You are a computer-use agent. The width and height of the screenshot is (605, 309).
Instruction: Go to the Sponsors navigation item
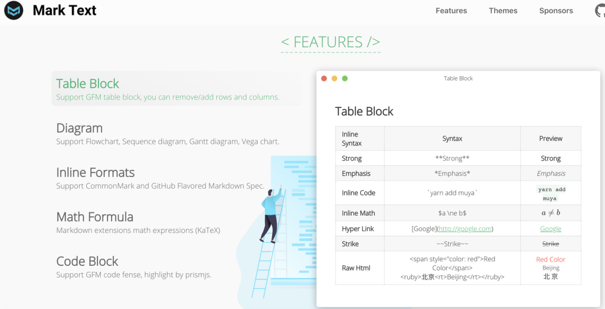pyautogui.click(x=556, y=11)
